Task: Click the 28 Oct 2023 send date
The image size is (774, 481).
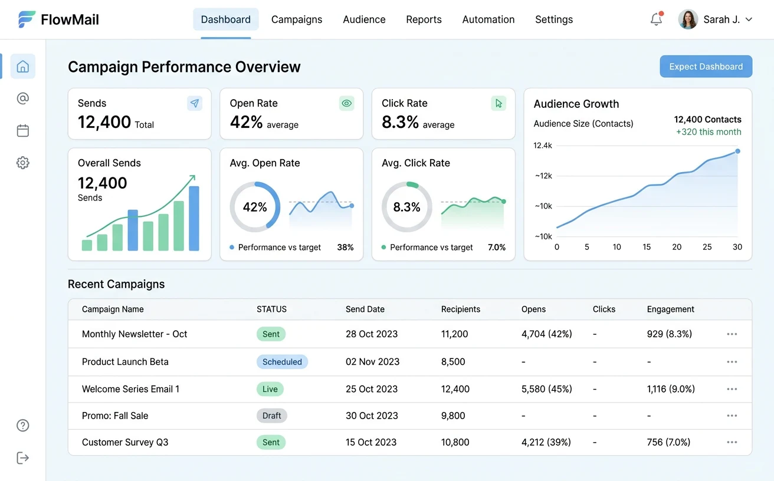Action: [x=372, y=334]
